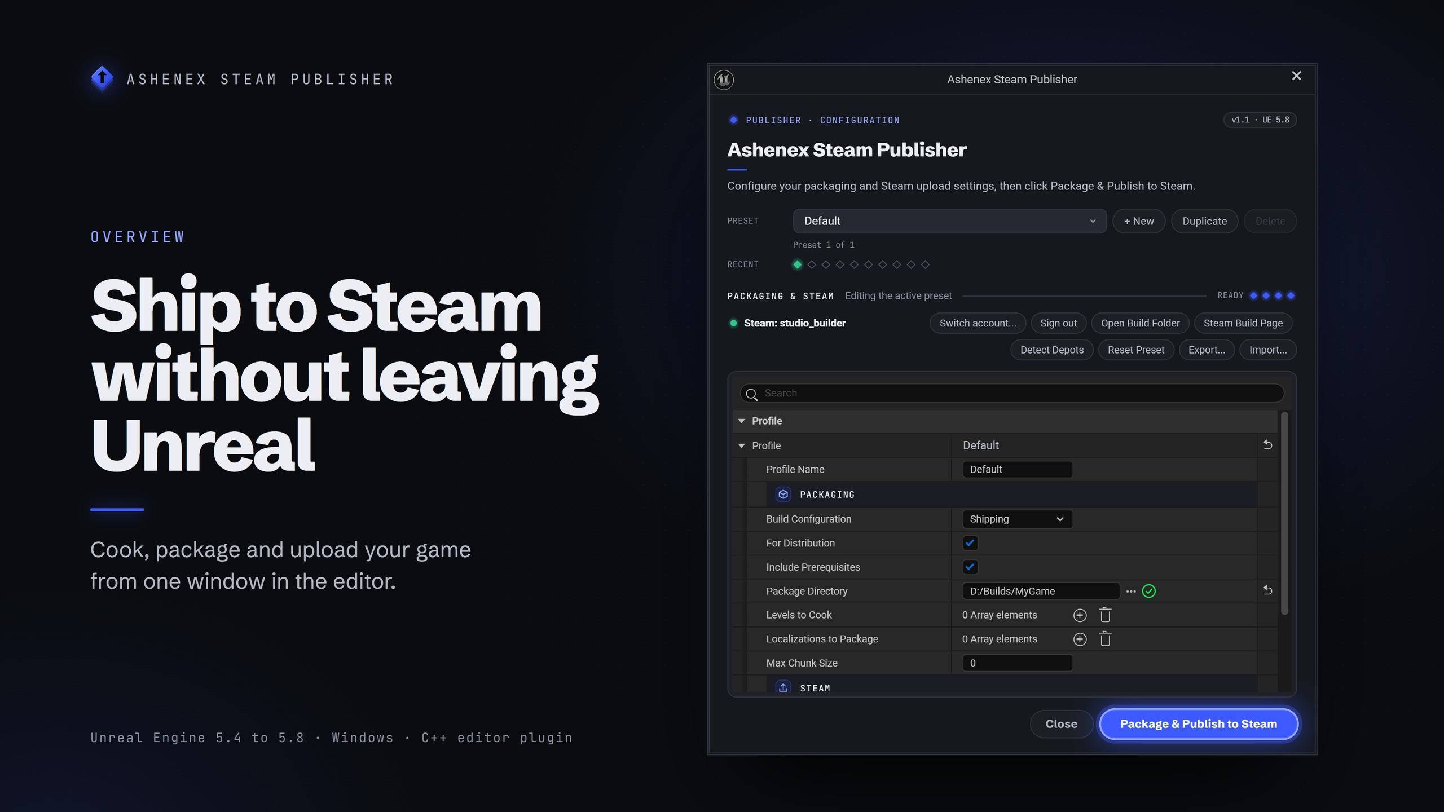Click Import... button

[x=1267, y=350]
